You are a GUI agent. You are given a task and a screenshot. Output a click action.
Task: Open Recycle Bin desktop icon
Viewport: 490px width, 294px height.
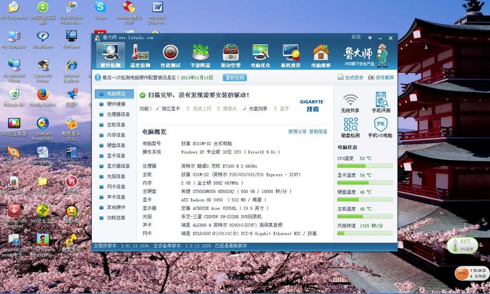(14, 98)
